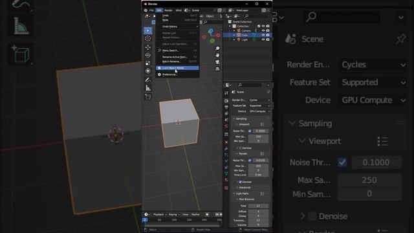The height and width of the screenshot is (233, 414).
Task: Hide the Cube object with its eye icon
Action: click(263, 35)
